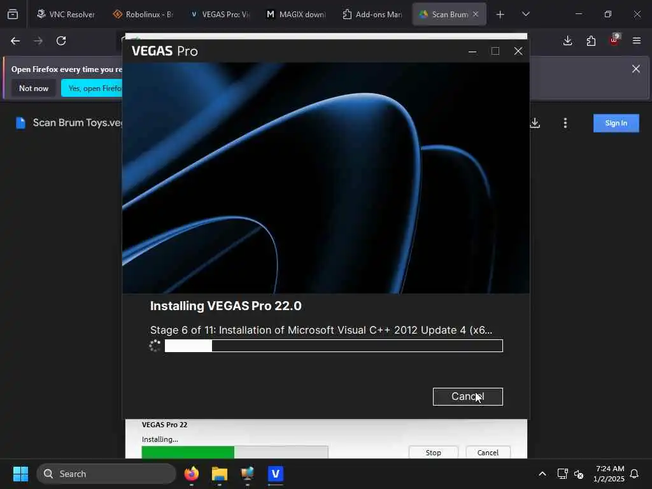Close the VEGAS Pro installer window
This screenshot has height=489, width=652.
click(518, 51)
